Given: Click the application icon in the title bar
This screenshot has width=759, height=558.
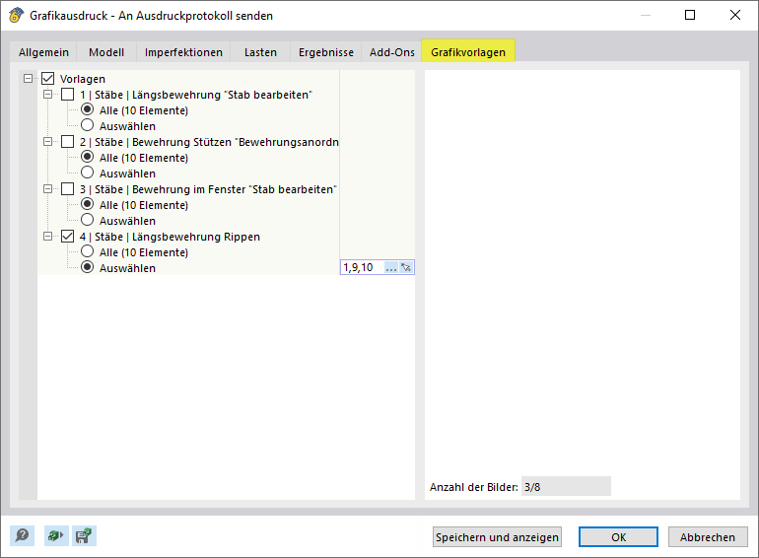Looking at the screenshot, I should [x=16, y=16].
